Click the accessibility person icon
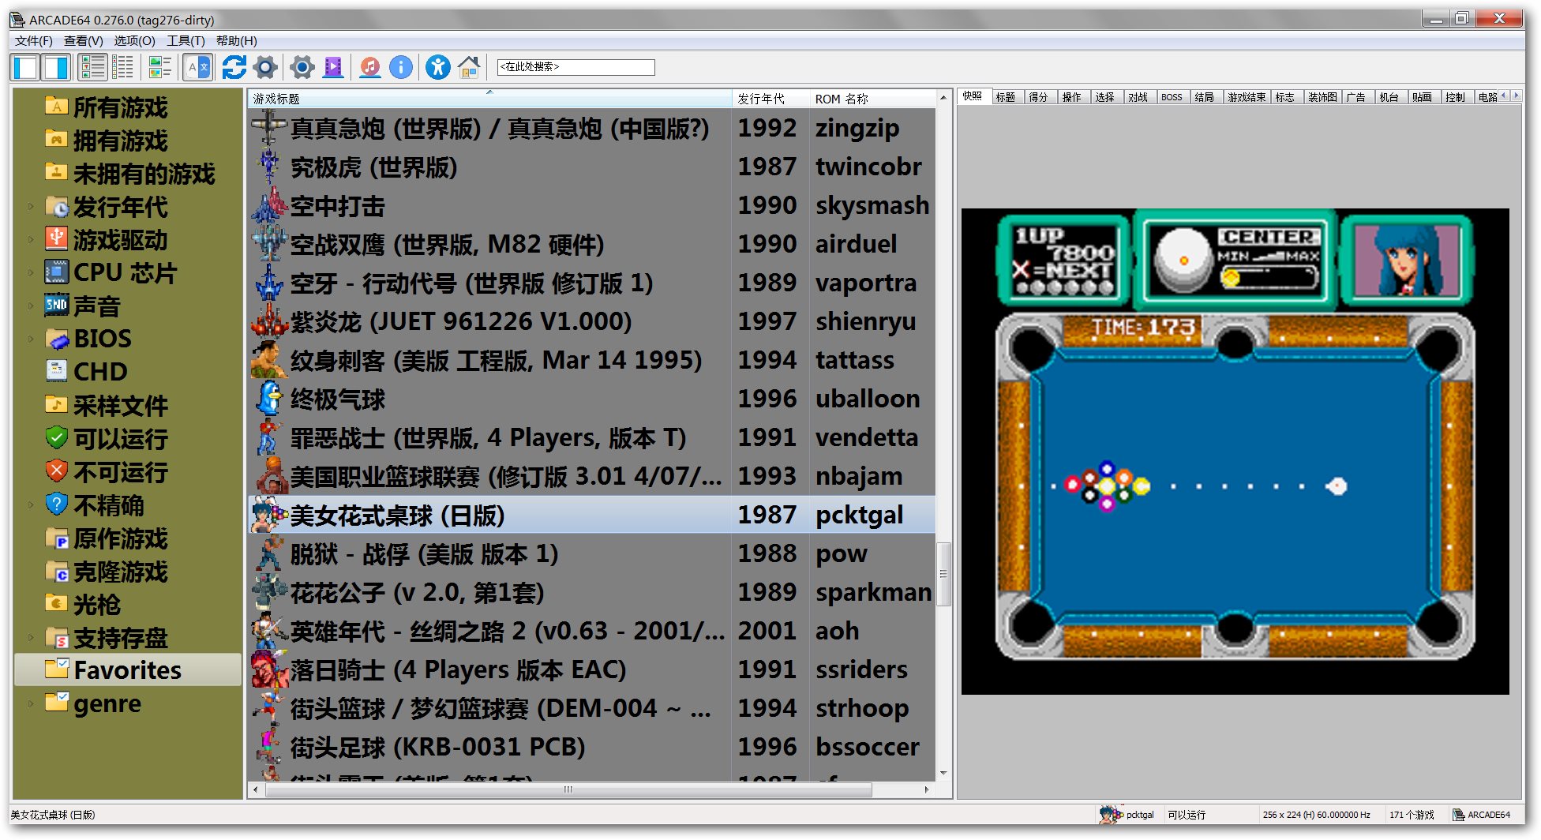 [438, 67]
